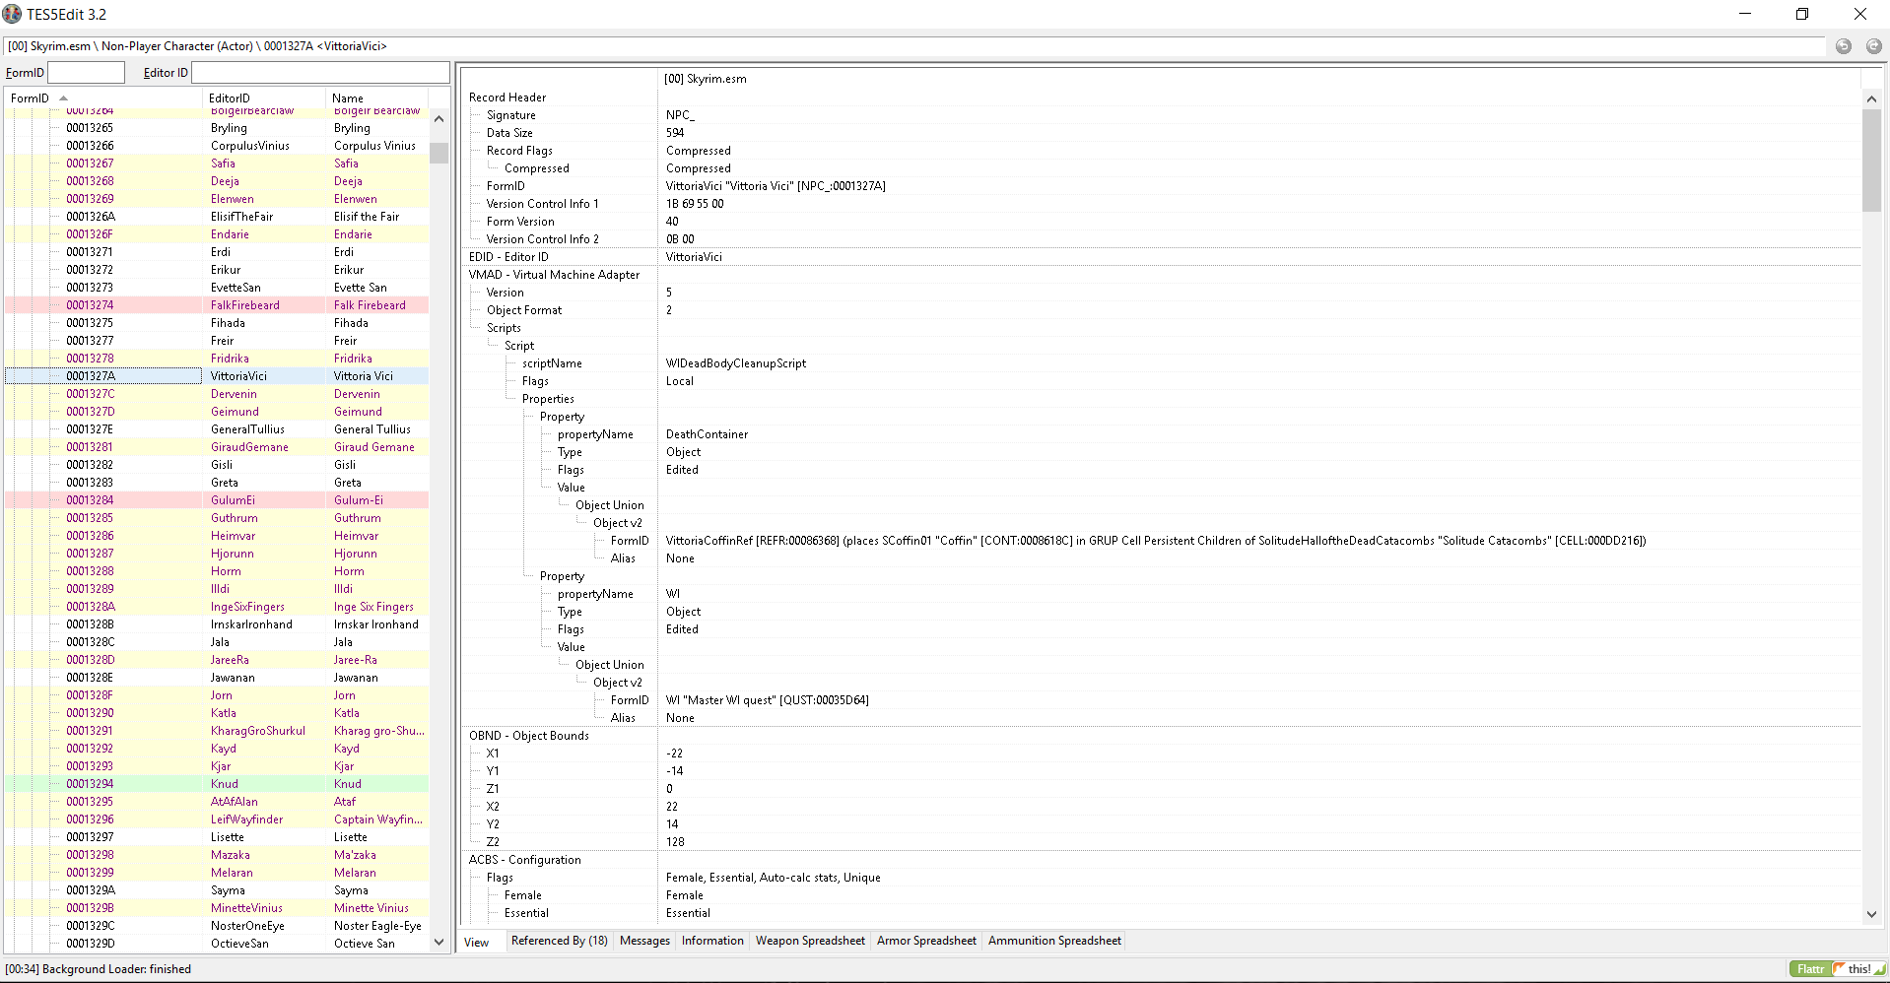Sort records by the EditorID column header
This screenshot has width=1890, height=983.
[x=264, y=98]
